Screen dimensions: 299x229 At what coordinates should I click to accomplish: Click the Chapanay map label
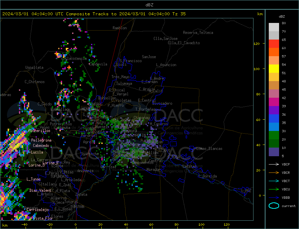coord(142,118)
